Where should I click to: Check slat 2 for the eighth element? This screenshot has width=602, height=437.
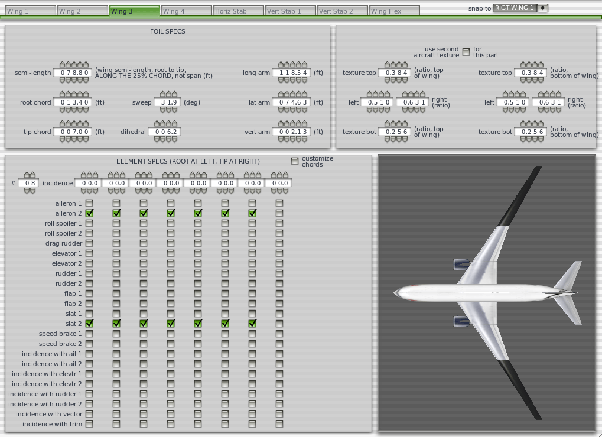coord(279,324)
